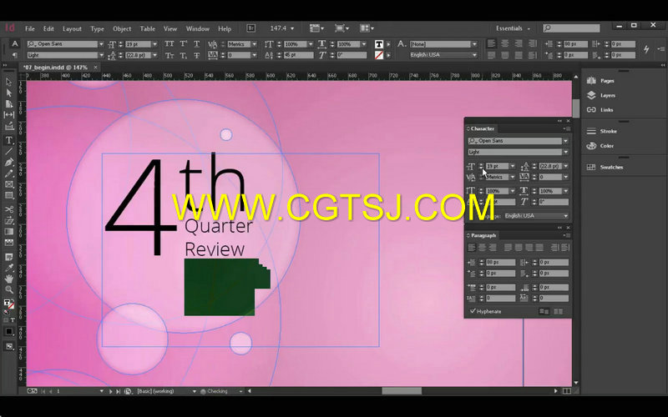Center align text in the control bar
Image resolution: width=668 pixels, height=417 pixels.
click(x=505, y=43)
